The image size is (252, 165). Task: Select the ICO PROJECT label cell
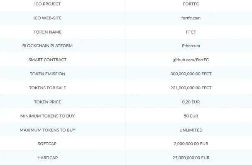tap(47, 4)
